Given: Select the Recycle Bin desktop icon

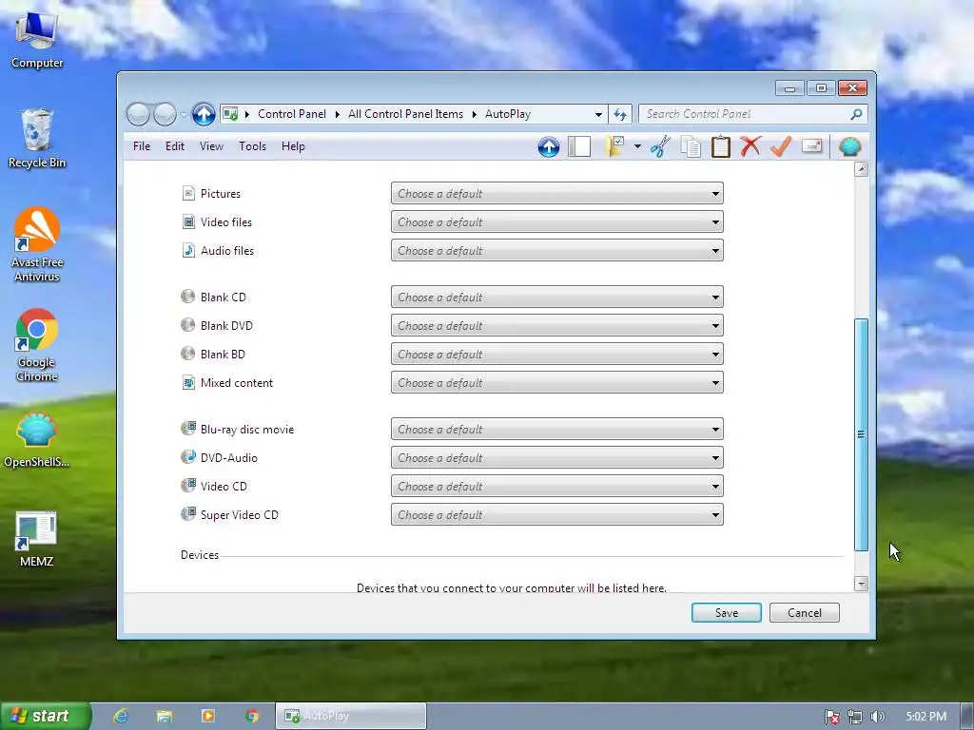Looking at the screenshot, I should pyautogui.click(x=37, y=139).
